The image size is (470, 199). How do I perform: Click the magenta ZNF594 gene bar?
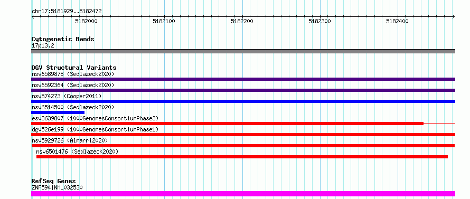click(x=243, y=194)
